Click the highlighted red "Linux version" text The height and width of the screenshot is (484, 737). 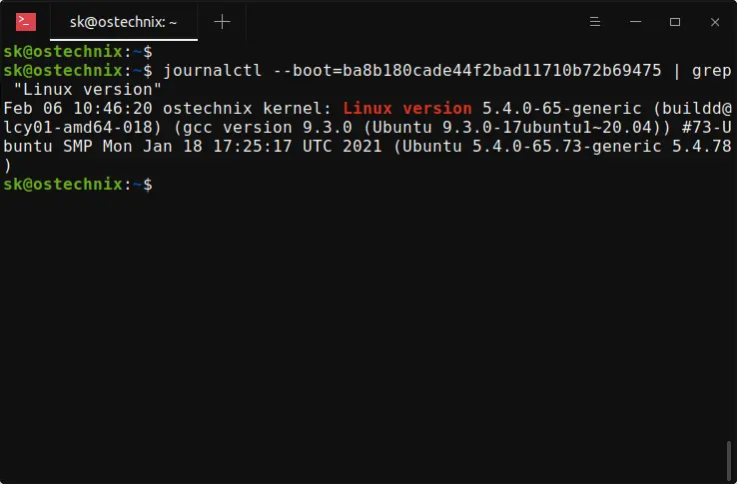(406, 109)
